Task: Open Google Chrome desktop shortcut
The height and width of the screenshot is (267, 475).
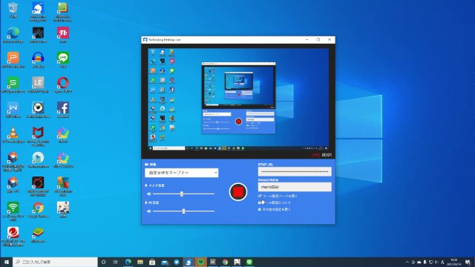Action: click(x=38, y=209)
